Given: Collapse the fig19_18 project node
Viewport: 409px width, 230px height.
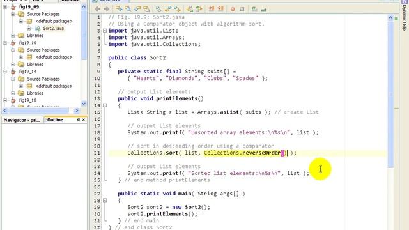Looking at the screenshot, I should [x=5, y=100].
